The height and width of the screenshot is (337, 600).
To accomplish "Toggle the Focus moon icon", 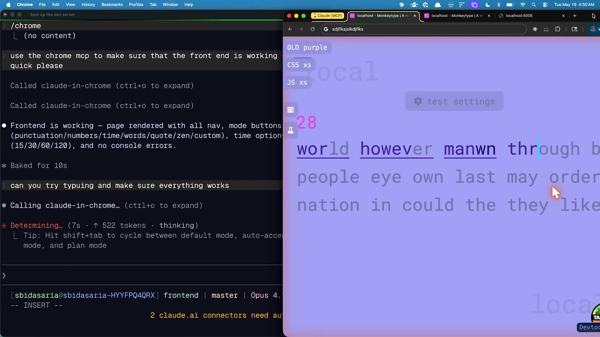I will click(488, 5).
